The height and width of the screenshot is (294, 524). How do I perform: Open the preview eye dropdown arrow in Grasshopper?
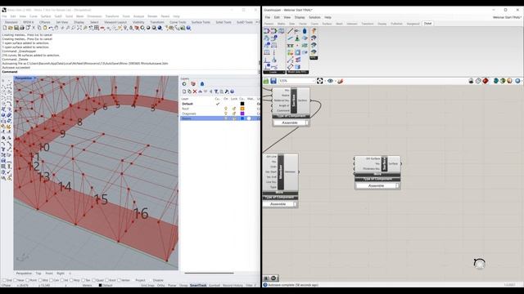335,81
